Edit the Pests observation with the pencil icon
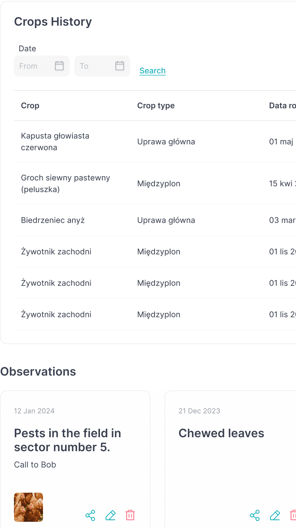 [110, 515]
